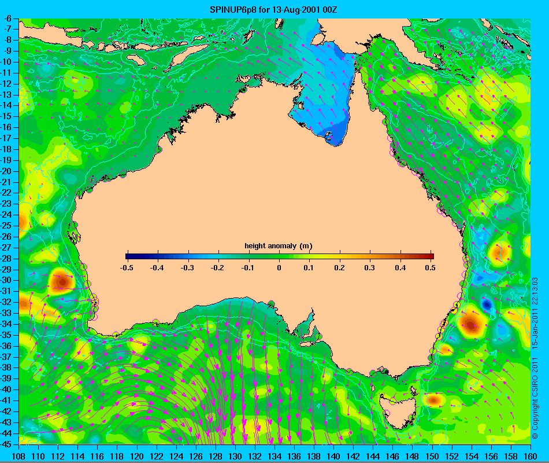Click the colorbar tick label "-0.2"
Image resolution: width=549 pixels, height=463 pixels.
pyautogui.click(x=217, y=268)
